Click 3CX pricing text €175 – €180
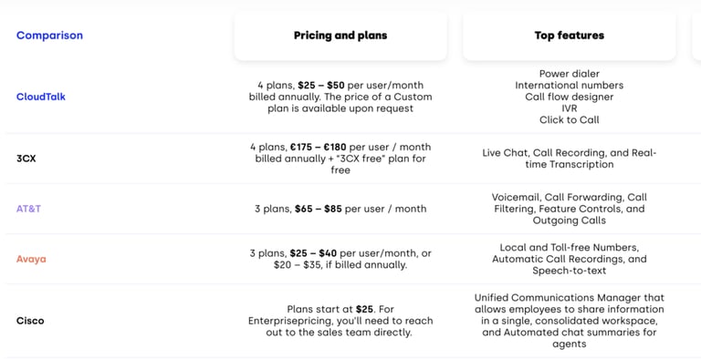Image resolution: width=701 pixels, height=359 pixels. click(319, 147)
